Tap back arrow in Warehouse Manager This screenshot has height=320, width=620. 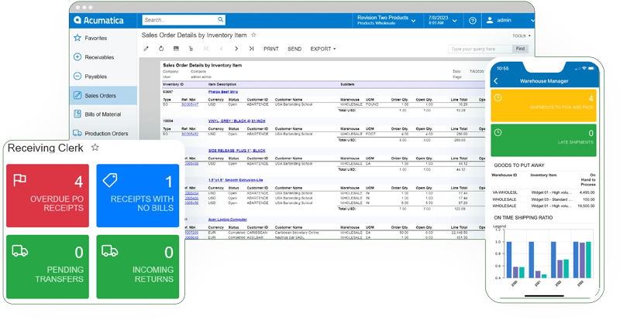496,81
